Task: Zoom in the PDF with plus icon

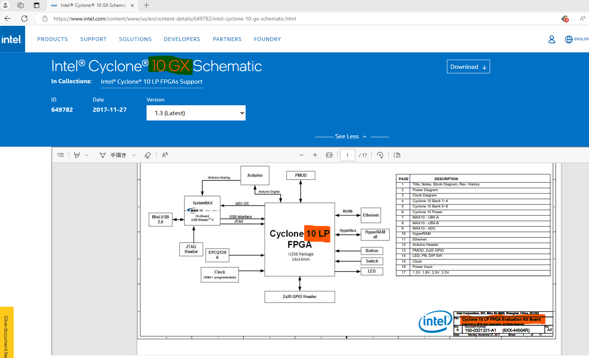Action: pyautogui.click(x=315, y=155)
